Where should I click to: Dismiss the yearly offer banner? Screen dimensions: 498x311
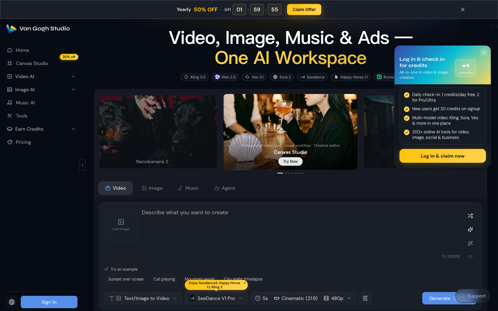[x=463, y=10]
